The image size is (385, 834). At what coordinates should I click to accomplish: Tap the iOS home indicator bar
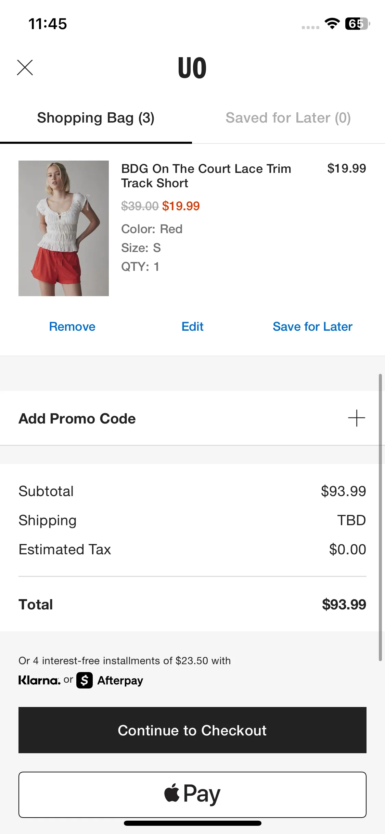click(x=193, y=823)
